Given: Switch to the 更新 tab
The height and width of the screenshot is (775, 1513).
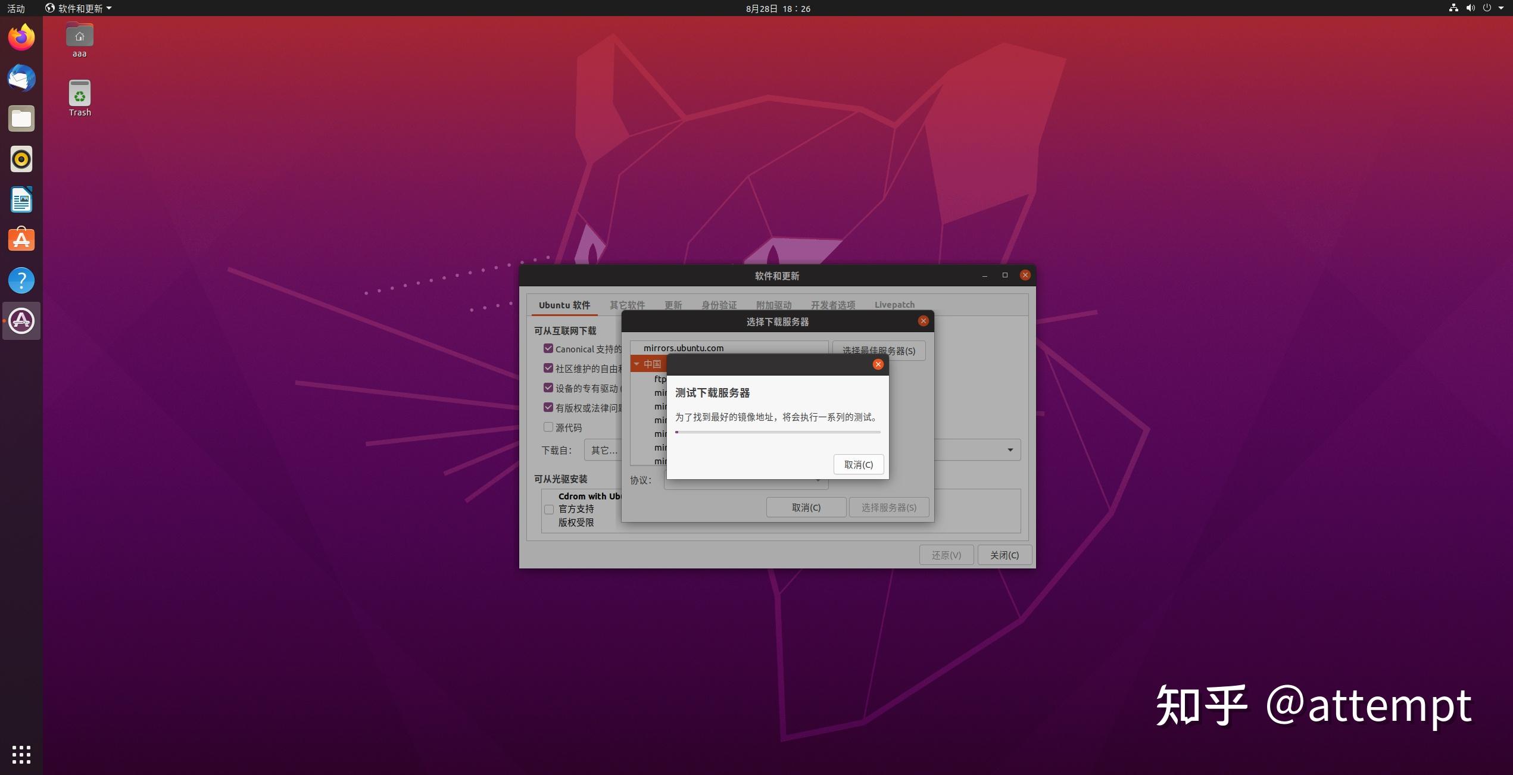Looking at the screenshot, I should point(674,304).
